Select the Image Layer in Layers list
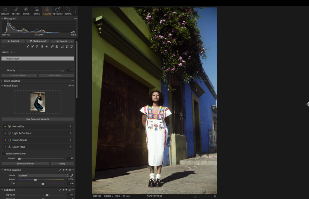The height and width of the screenshot is (199, 309). (37, 58)
